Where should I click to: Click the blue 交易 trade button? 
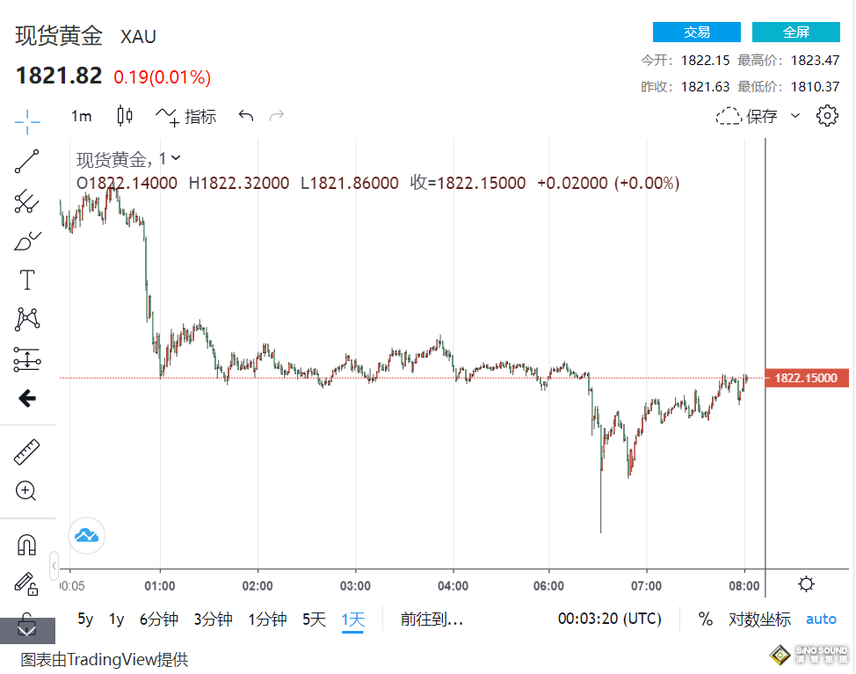pyautogui.click(x=696, y=33)
